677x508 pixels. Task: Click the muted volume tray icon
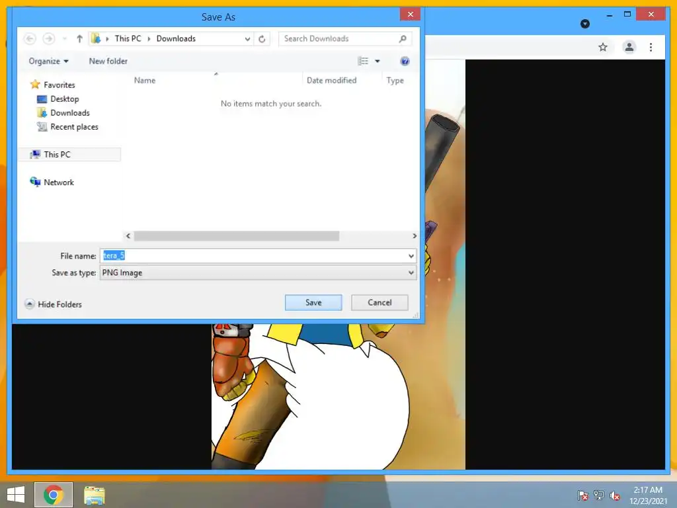(615, 495)
